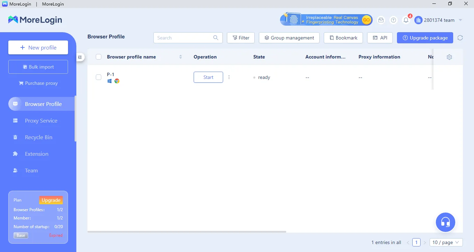Click the ready state text
Viewport: 474px width, 252px height.
tap(264, 77)
